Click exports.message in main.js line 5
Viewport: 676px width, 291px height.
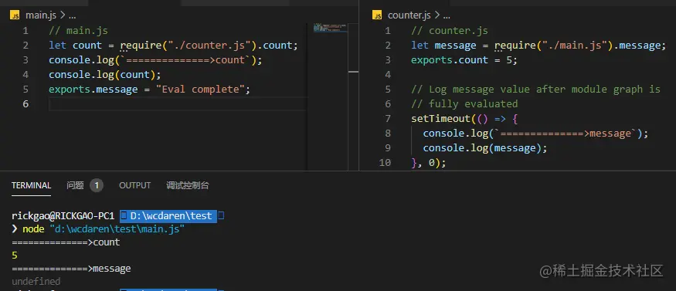[93, 90]
